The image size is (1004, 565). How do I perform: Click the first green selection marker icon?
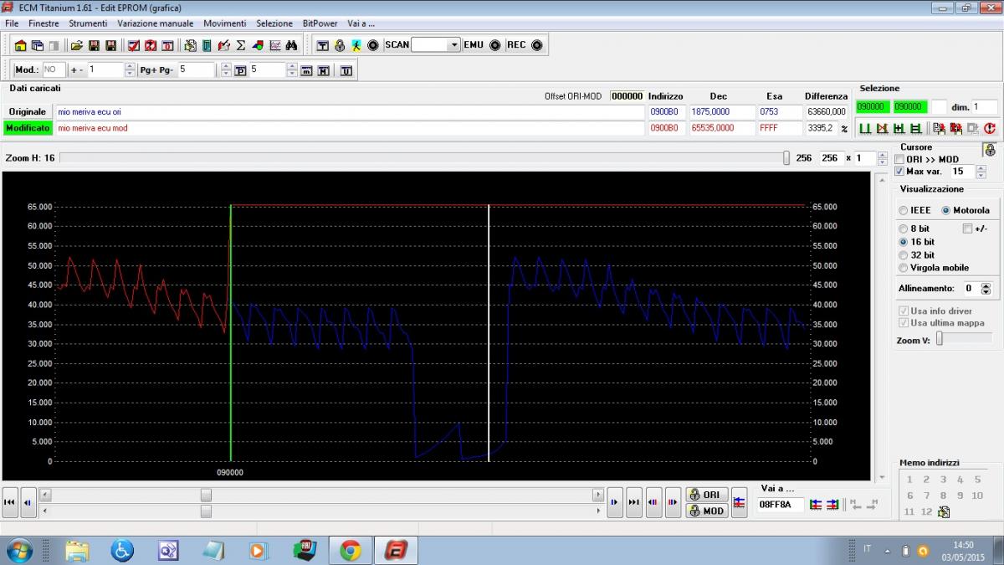coord(865,128)
